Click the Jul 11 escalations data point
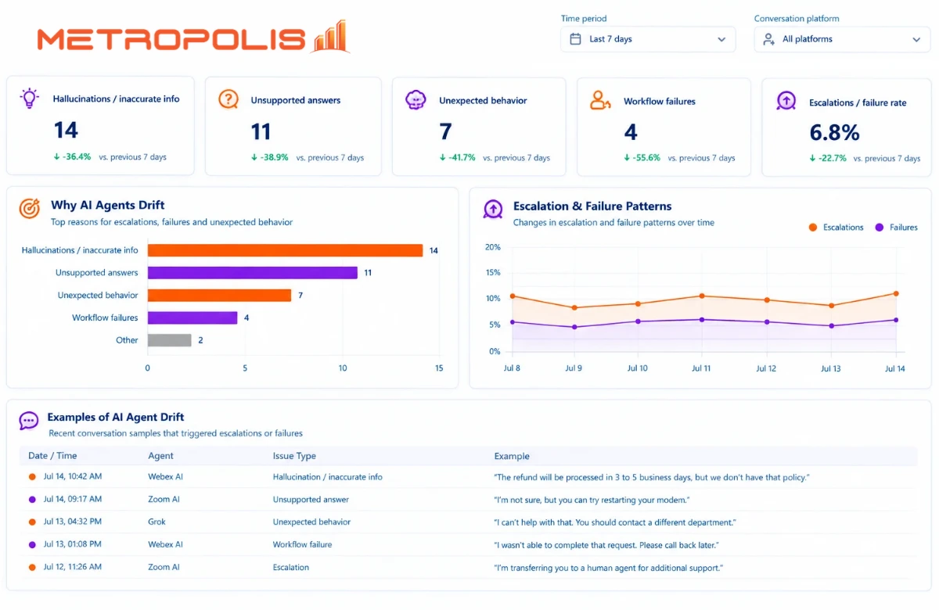Image resolution: width=939 pixels, height=610 pixels. [702, 296]
